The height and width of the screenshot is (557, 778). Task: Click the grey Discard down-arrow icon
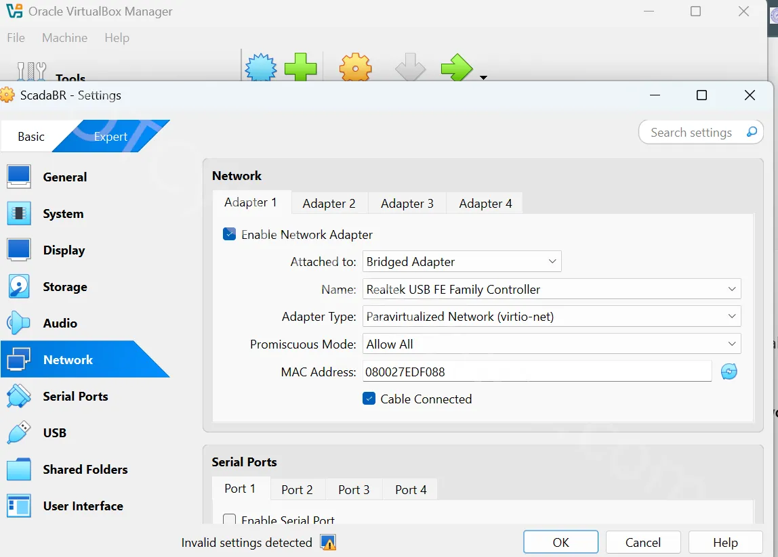click(410, 68)
